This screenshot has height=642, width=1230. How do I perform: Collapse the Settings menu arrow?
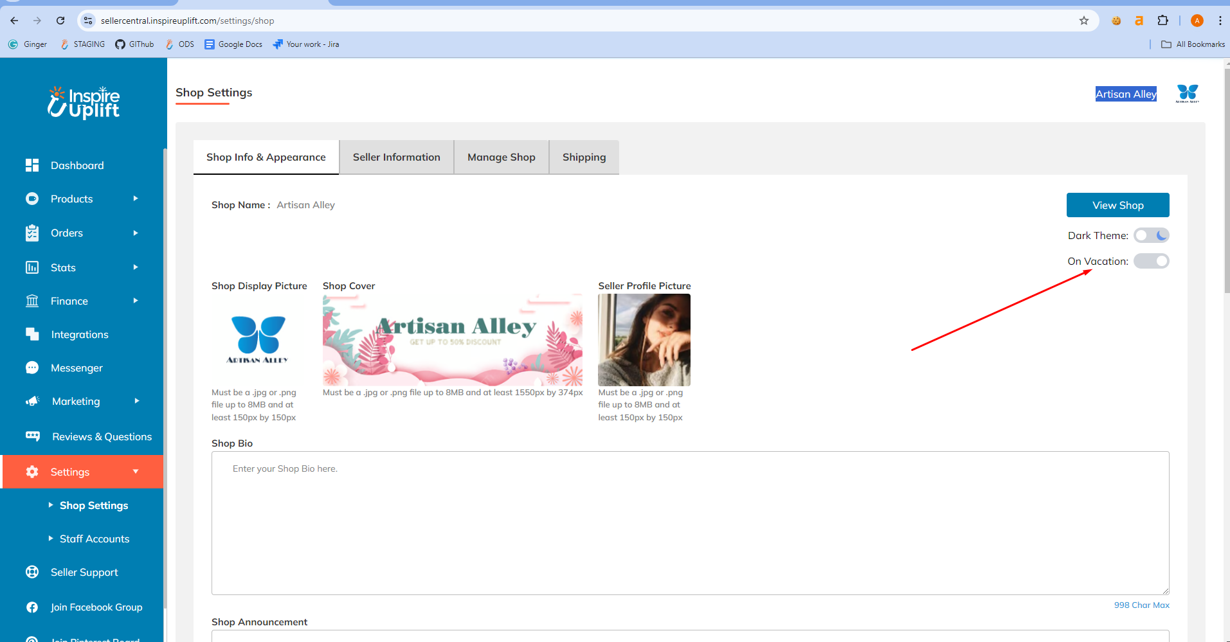pyautogui.click(x=136, y=472)
